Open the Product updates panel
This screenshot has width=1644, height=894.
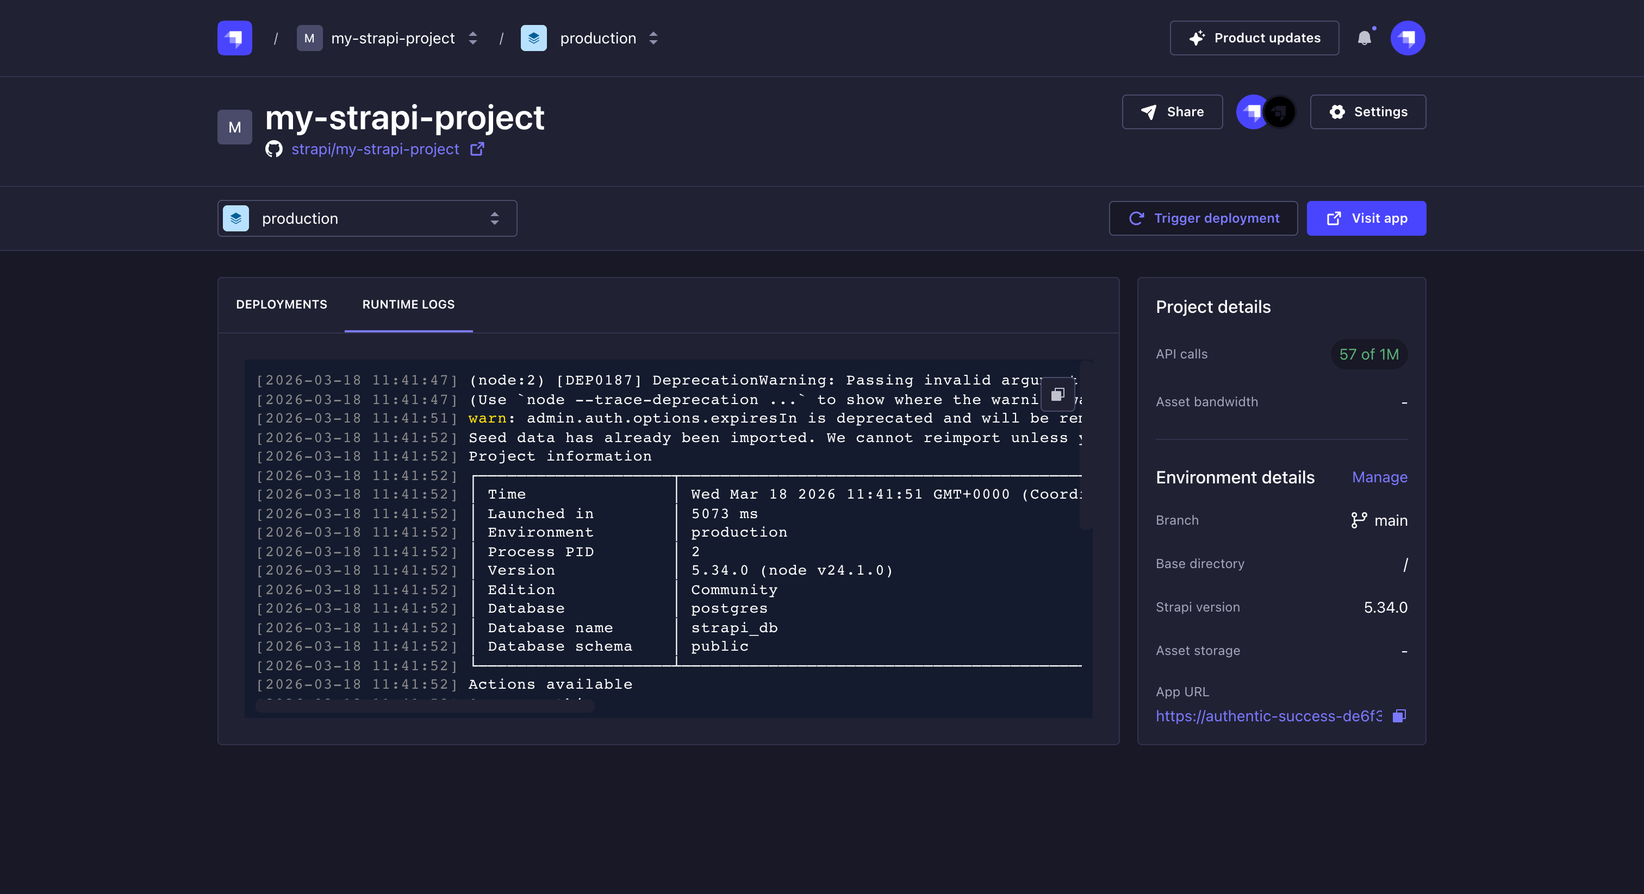(1254, 37)
